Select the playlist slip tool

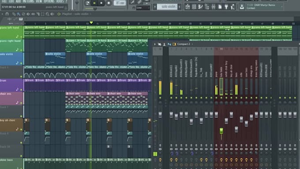[33, 14]
